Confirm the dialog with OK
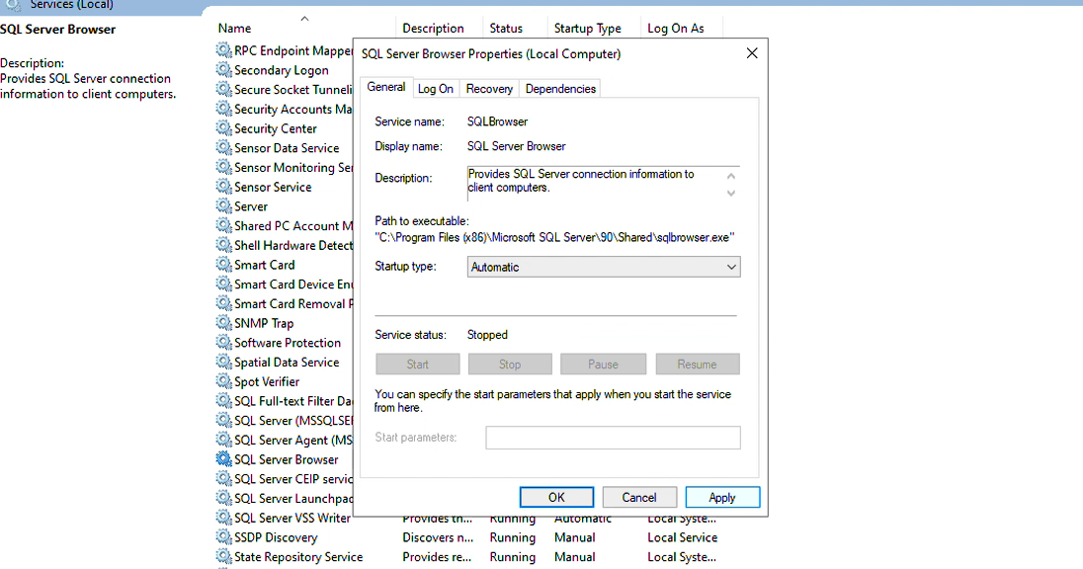The image size is (1083, 569). [x=556, y=497]
